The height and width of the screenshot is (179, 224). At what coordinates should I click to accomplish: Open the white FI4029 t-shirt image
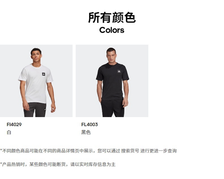pos(36,81)
